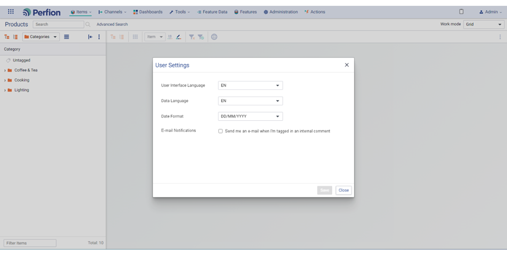
Task: Select the Coffee & Tea folder
Action: coord(26,70)
